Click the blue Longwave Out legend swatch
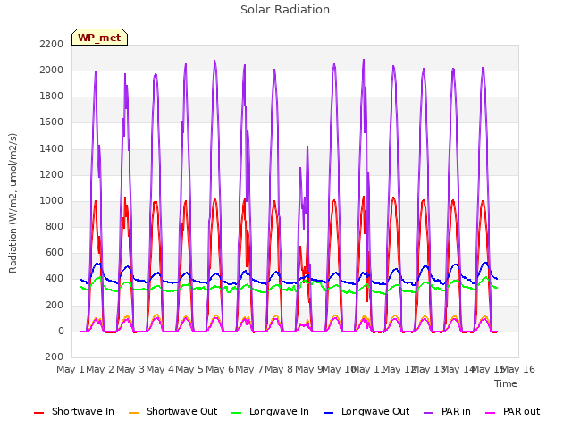 (x=329, y=413)
